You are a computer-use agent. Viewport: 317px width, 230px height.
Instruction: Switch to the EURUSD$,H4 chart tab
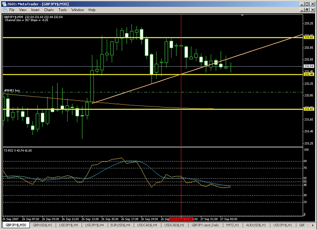coord(120,225)
